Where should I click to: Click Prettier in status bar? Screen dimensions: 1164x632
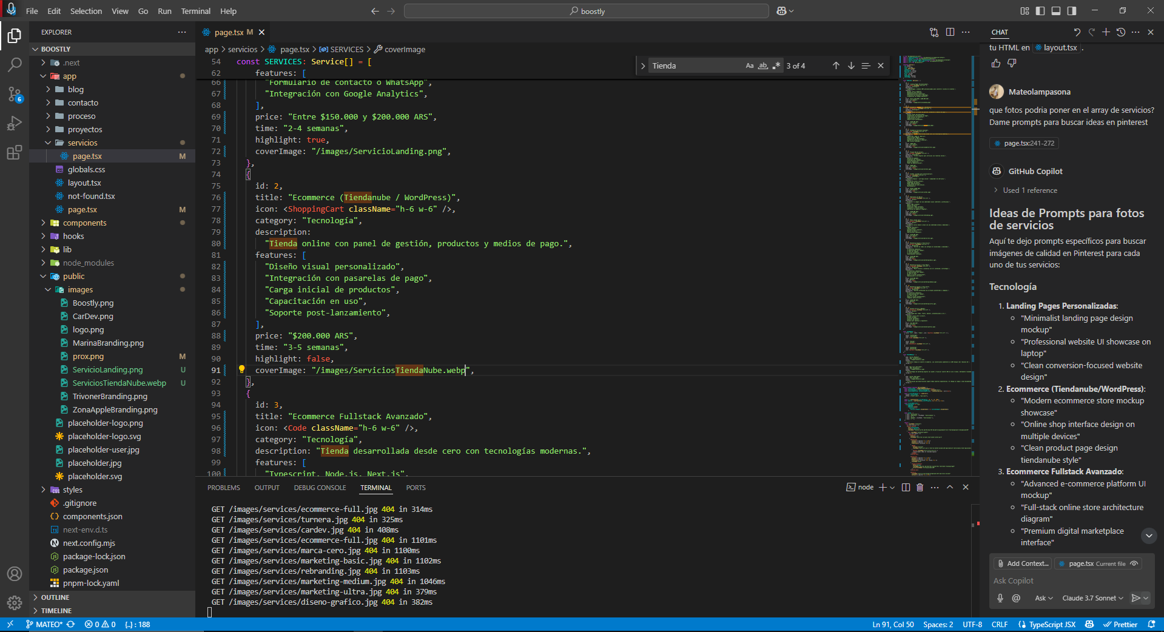coord(1120,624)
